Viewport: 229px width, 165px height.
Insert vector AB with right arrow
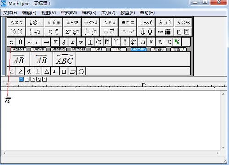19,59
